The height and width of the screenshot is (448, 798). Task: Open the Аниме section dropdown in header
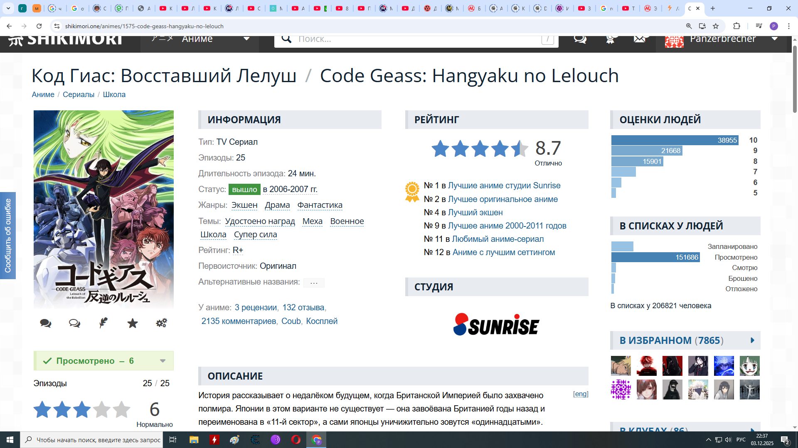point(246,39)
